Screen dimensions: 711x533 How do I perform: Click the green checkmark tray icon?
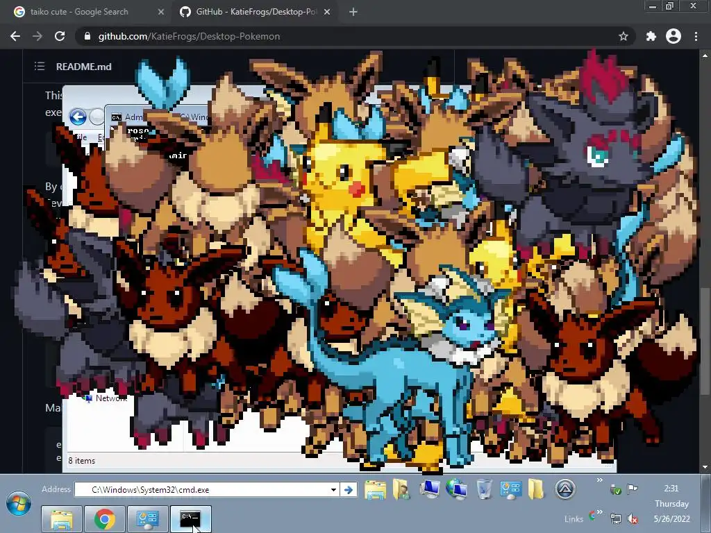click(615, 489)
